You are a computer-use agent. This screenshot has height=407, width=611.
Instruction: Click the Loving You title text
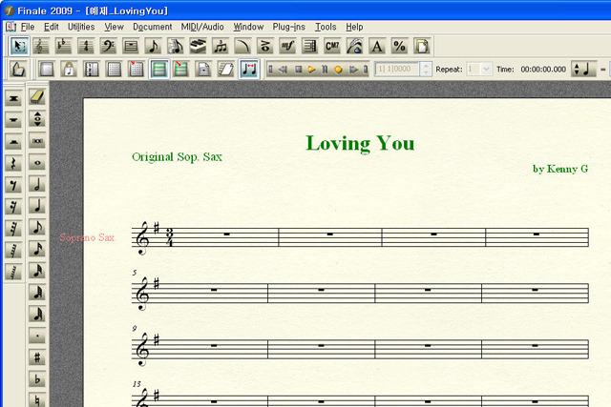(360, 144)
